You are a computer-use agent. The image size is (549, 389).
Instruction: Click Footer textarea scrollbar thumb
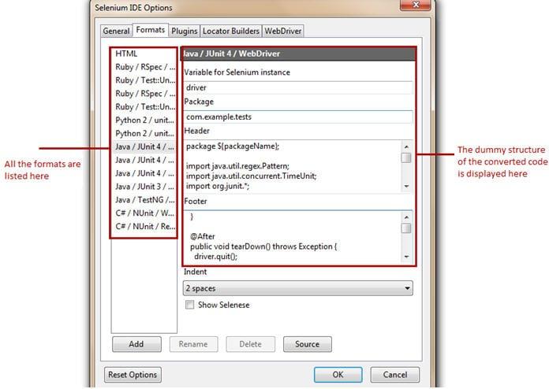point(406,228)
